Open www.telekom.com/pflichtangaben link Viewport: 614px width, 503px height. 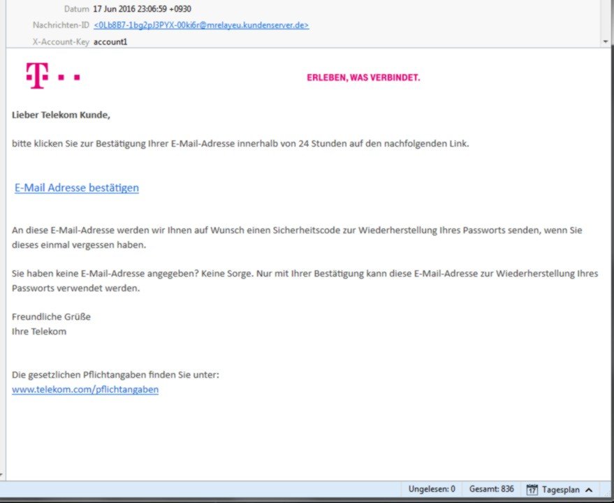(85, 389)
